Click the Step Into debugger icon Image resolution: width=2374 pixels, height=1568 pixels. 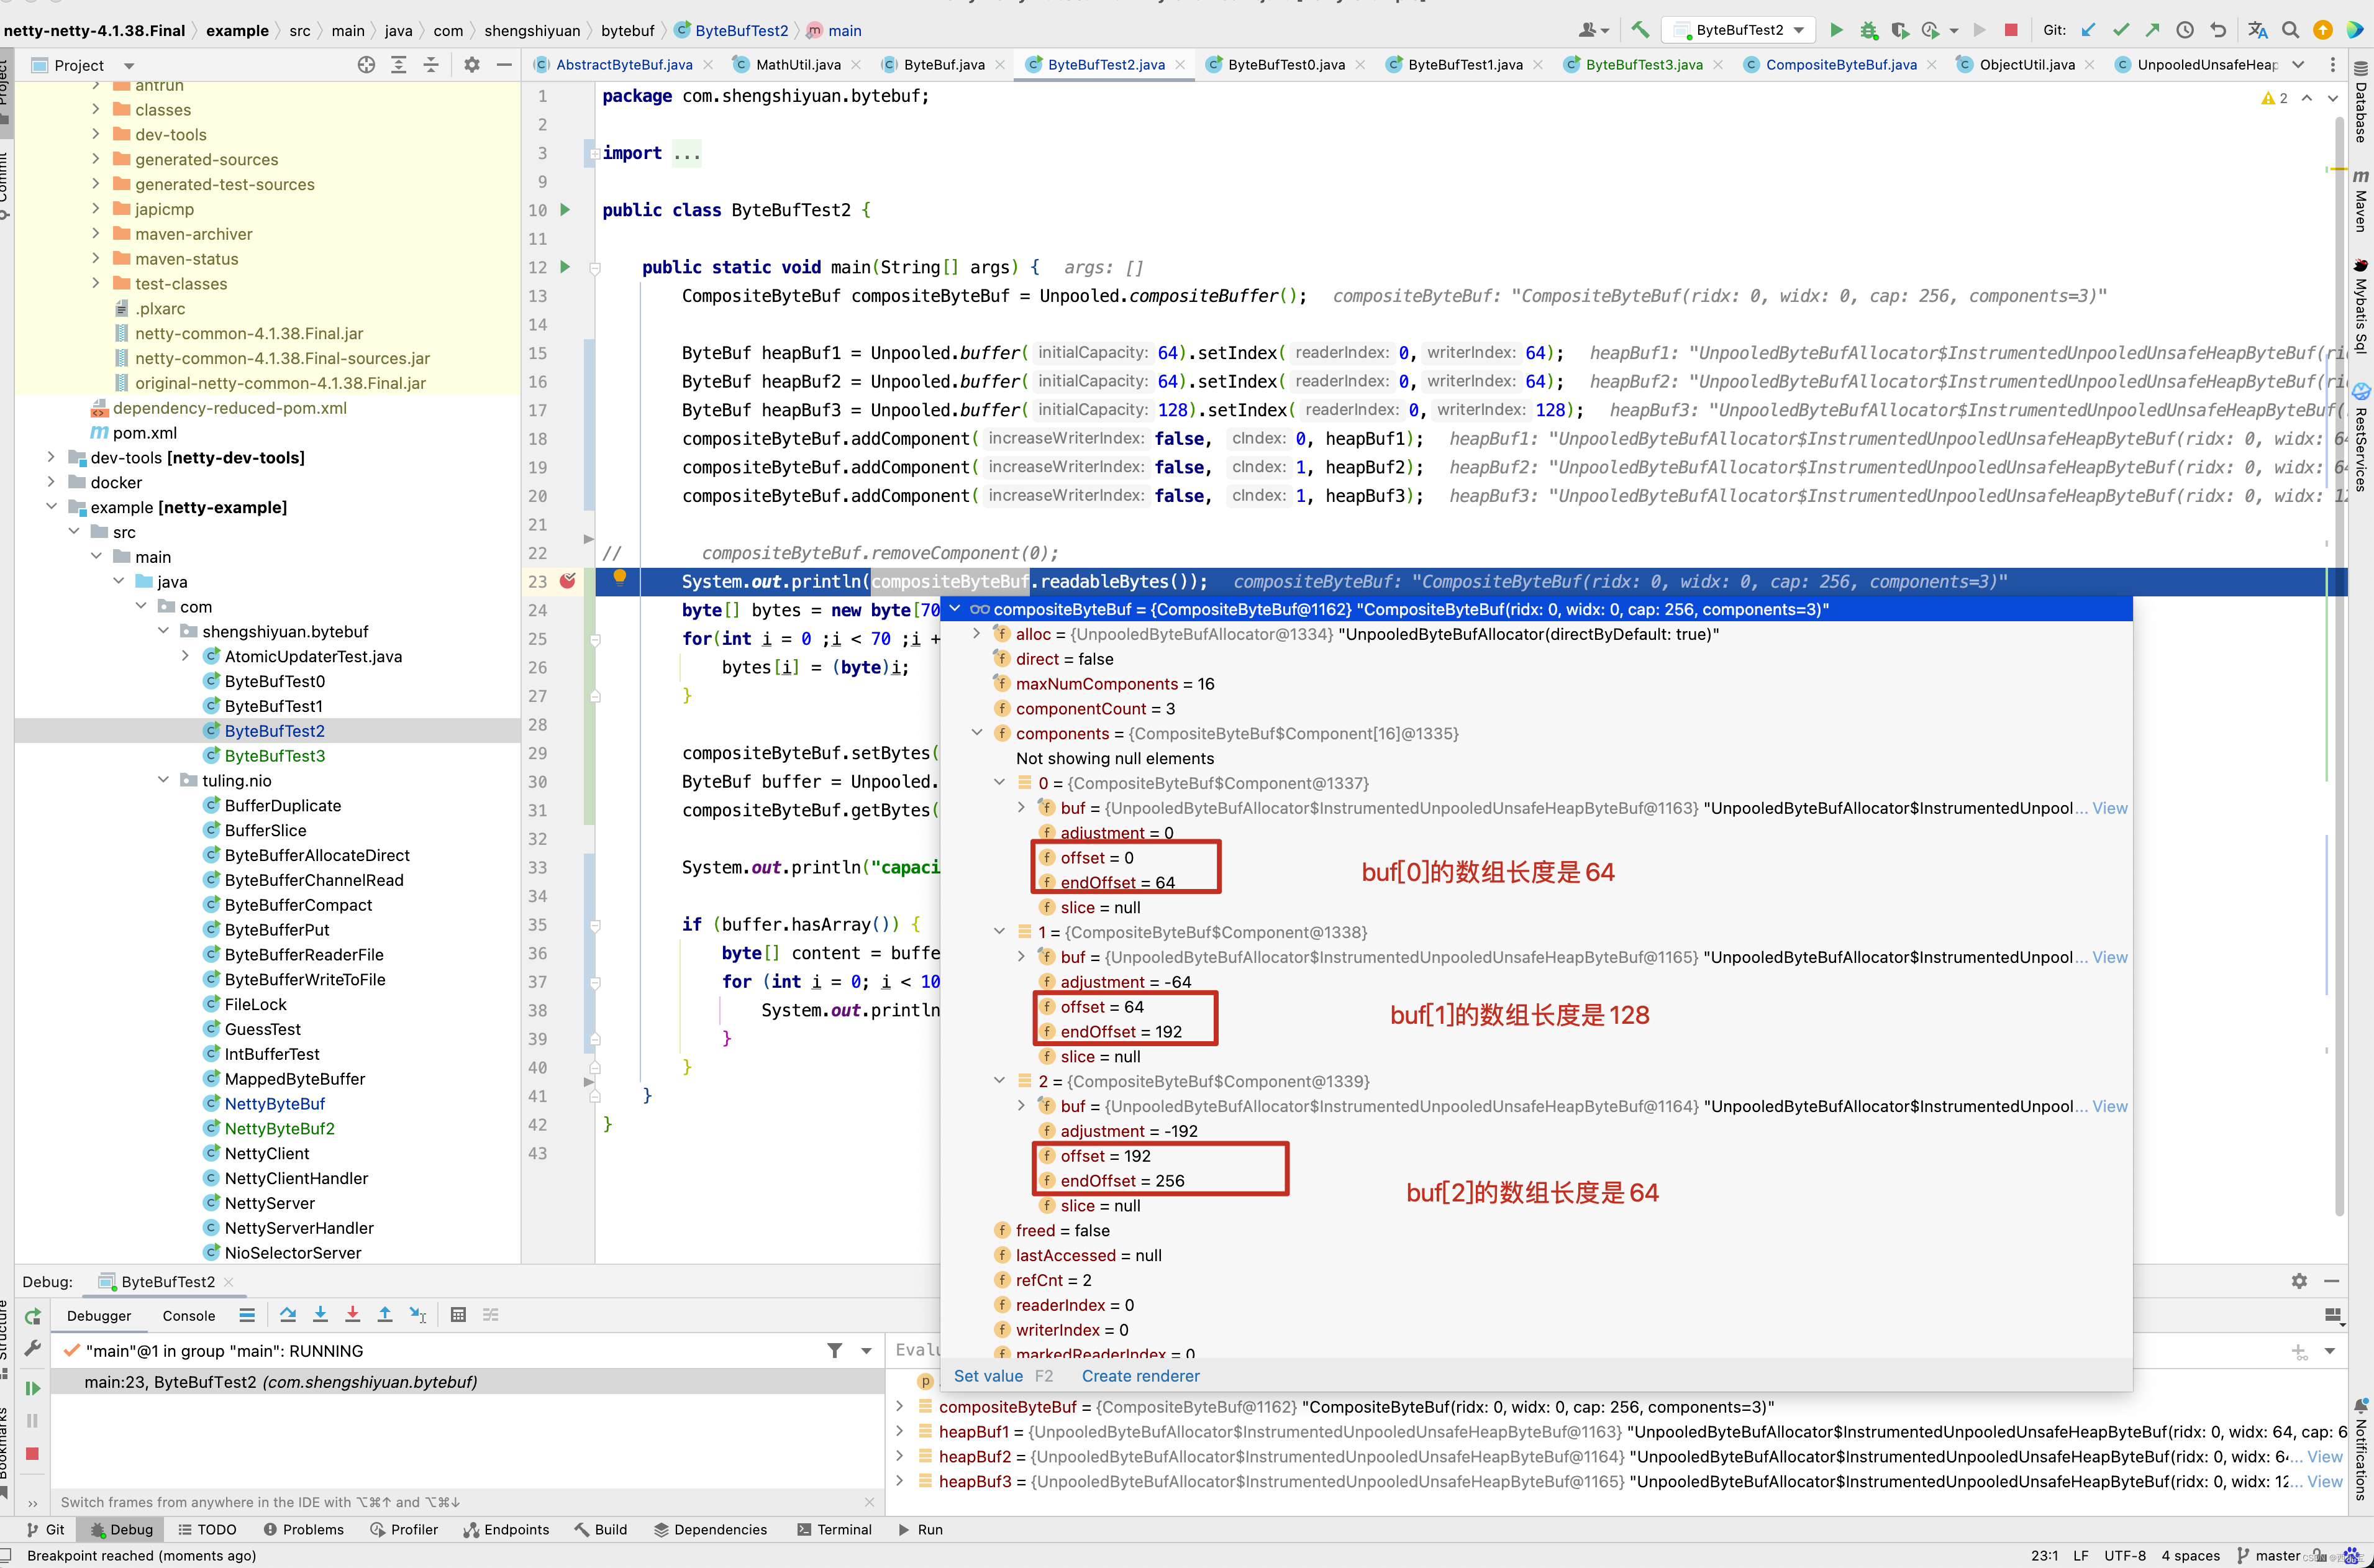[x=320, y=1315]
